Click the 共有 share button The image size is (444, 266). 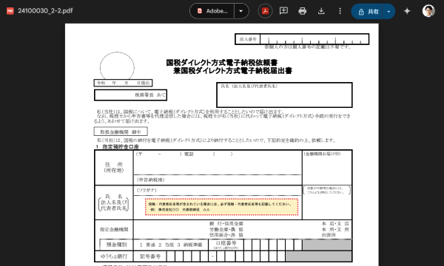click(367, 12)
